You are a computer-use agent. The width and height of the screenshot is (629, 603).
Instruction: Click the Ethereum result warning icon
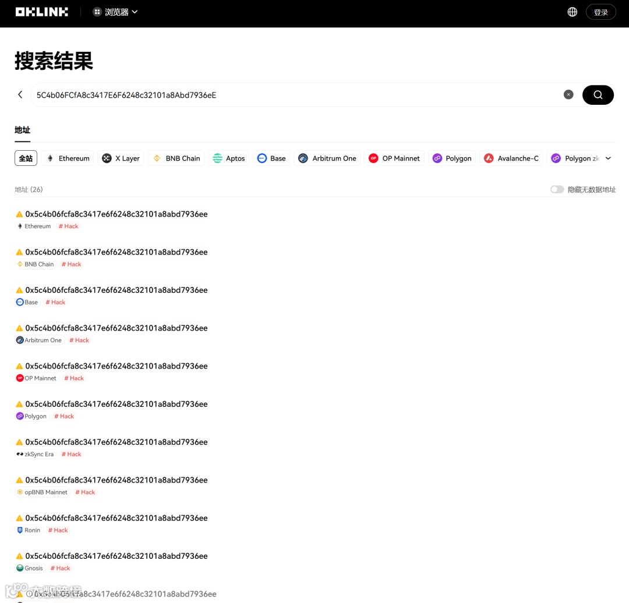(x=19, y=214)
